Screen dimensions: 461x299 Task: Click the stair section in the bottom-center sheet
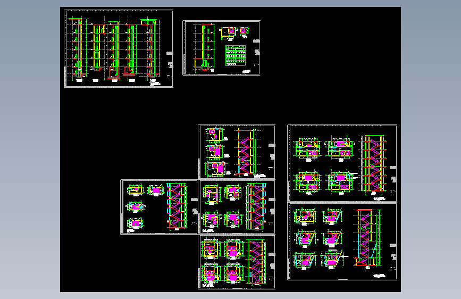point(256,262)
